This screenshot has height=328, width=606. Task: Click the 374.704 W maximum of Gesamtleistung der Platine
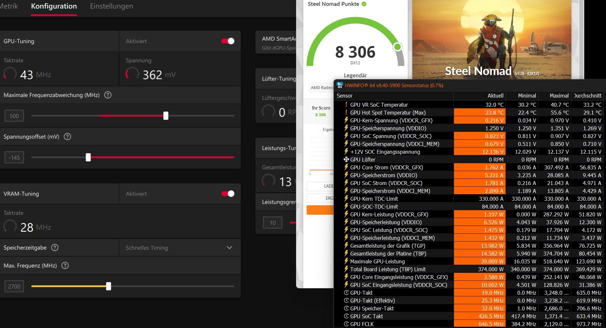coord(556,254)
